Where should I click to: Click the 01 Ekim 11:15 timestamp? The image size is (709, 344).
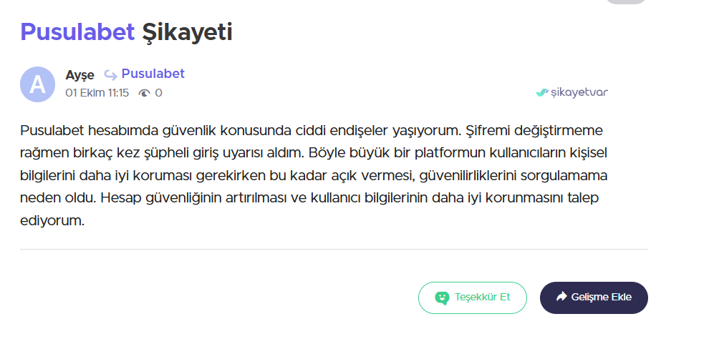(97, 93)
